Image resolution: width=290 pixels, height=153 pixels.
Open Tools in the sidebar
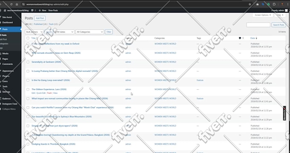tap(5, 86)
